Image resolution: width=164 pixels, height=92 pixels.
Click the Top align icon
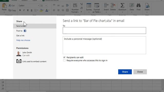coord(54,5)
